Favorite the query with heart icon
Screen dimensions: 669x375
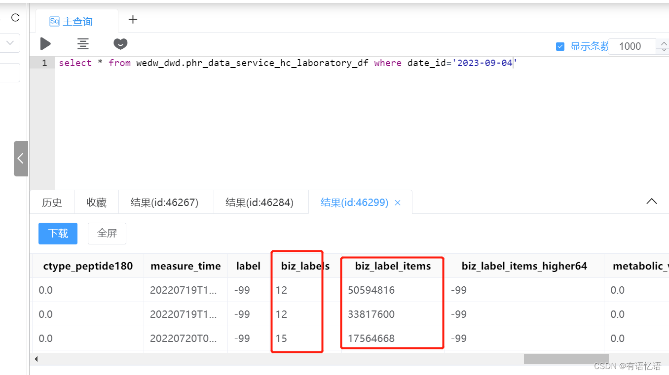tap(120, 44)
